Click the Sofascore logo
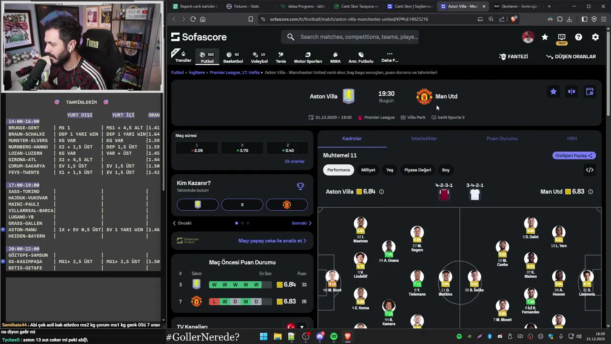 (199, 37)
